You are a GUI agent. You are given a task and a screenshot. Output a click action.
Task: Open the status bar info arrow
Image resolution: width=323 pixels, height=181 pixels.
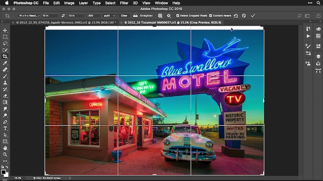tap(70, 178)
